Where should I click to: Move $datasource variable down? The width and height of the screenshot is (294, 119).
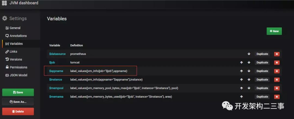249,54
